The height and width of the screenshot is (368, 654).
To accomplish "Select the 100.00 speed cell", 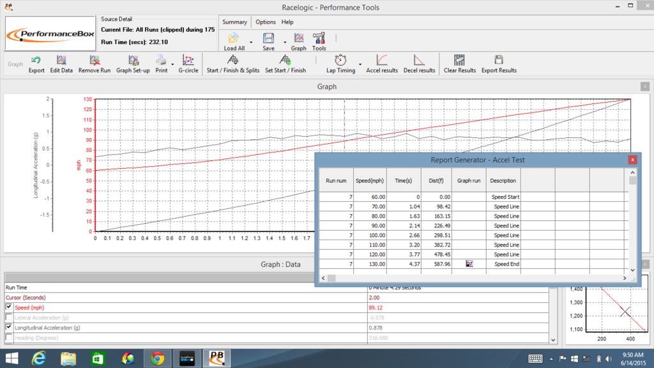I will click(370, 235).
